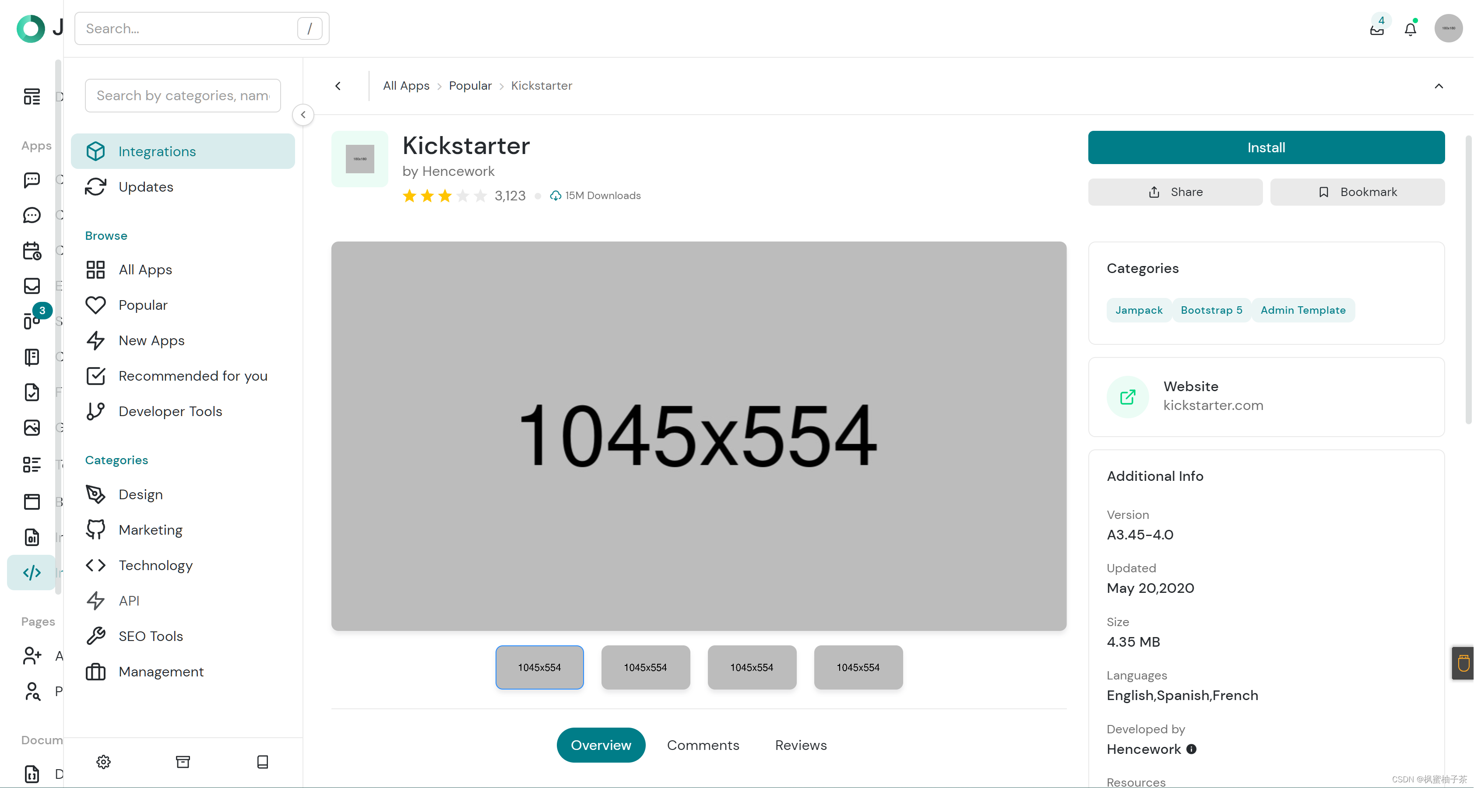The height and width of the screenshot is (788, 1474).
Task: Open notifications bell icon
Action: [x=1411, y=28]
